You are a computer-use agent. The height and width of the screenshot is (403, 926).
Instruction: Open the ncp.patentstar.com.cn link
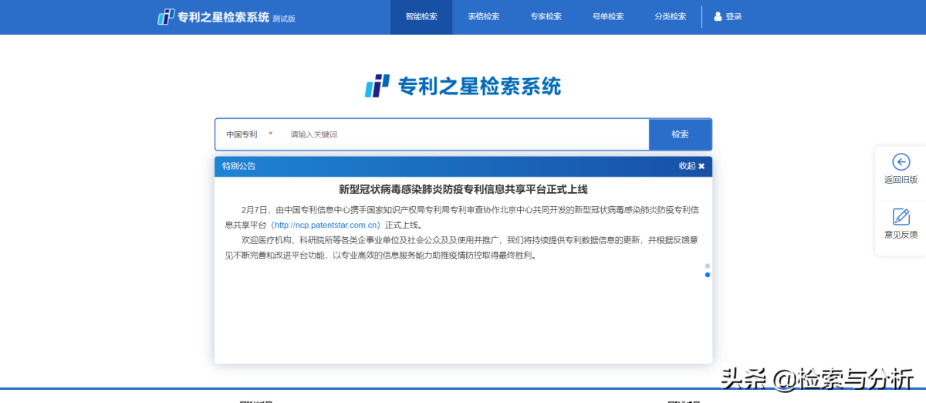pyautogui.click(x=325, y=225)
